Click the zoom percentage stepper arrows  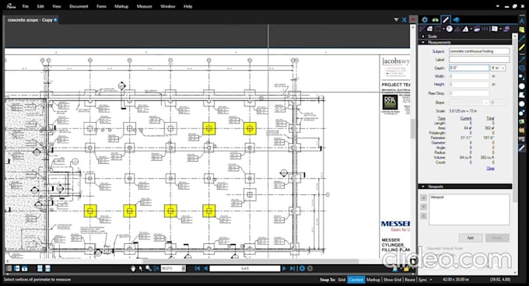tap(184, 268)
